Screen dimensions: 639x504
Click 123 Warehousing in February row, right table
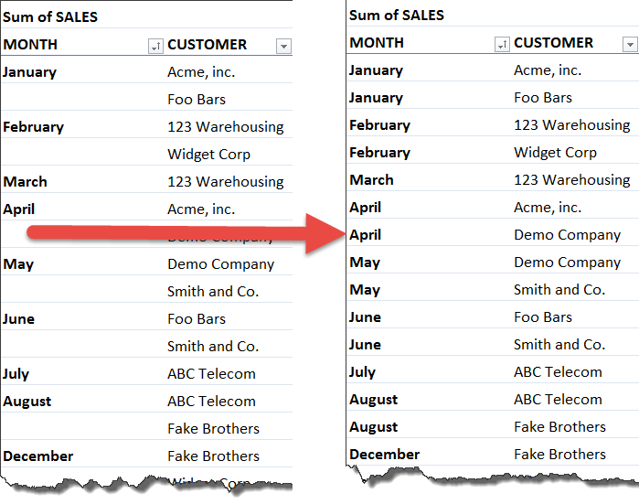click(571, 124)
